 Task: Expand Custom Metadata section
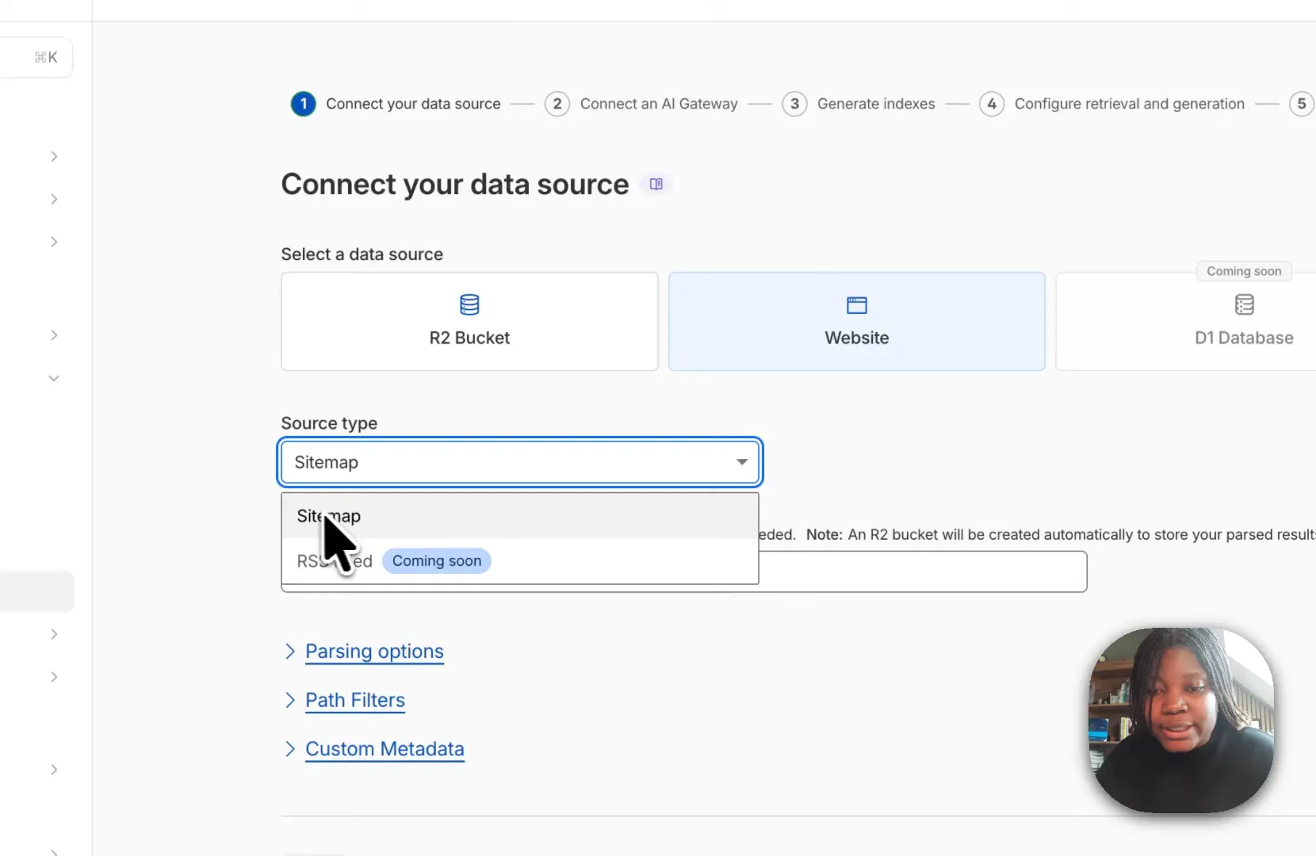384,749
